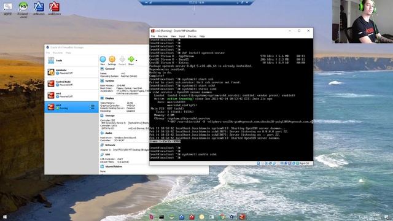Open the vm2 machine tools list icon
The height and width of the screenshot is (221, 393).
click(92, 107)
